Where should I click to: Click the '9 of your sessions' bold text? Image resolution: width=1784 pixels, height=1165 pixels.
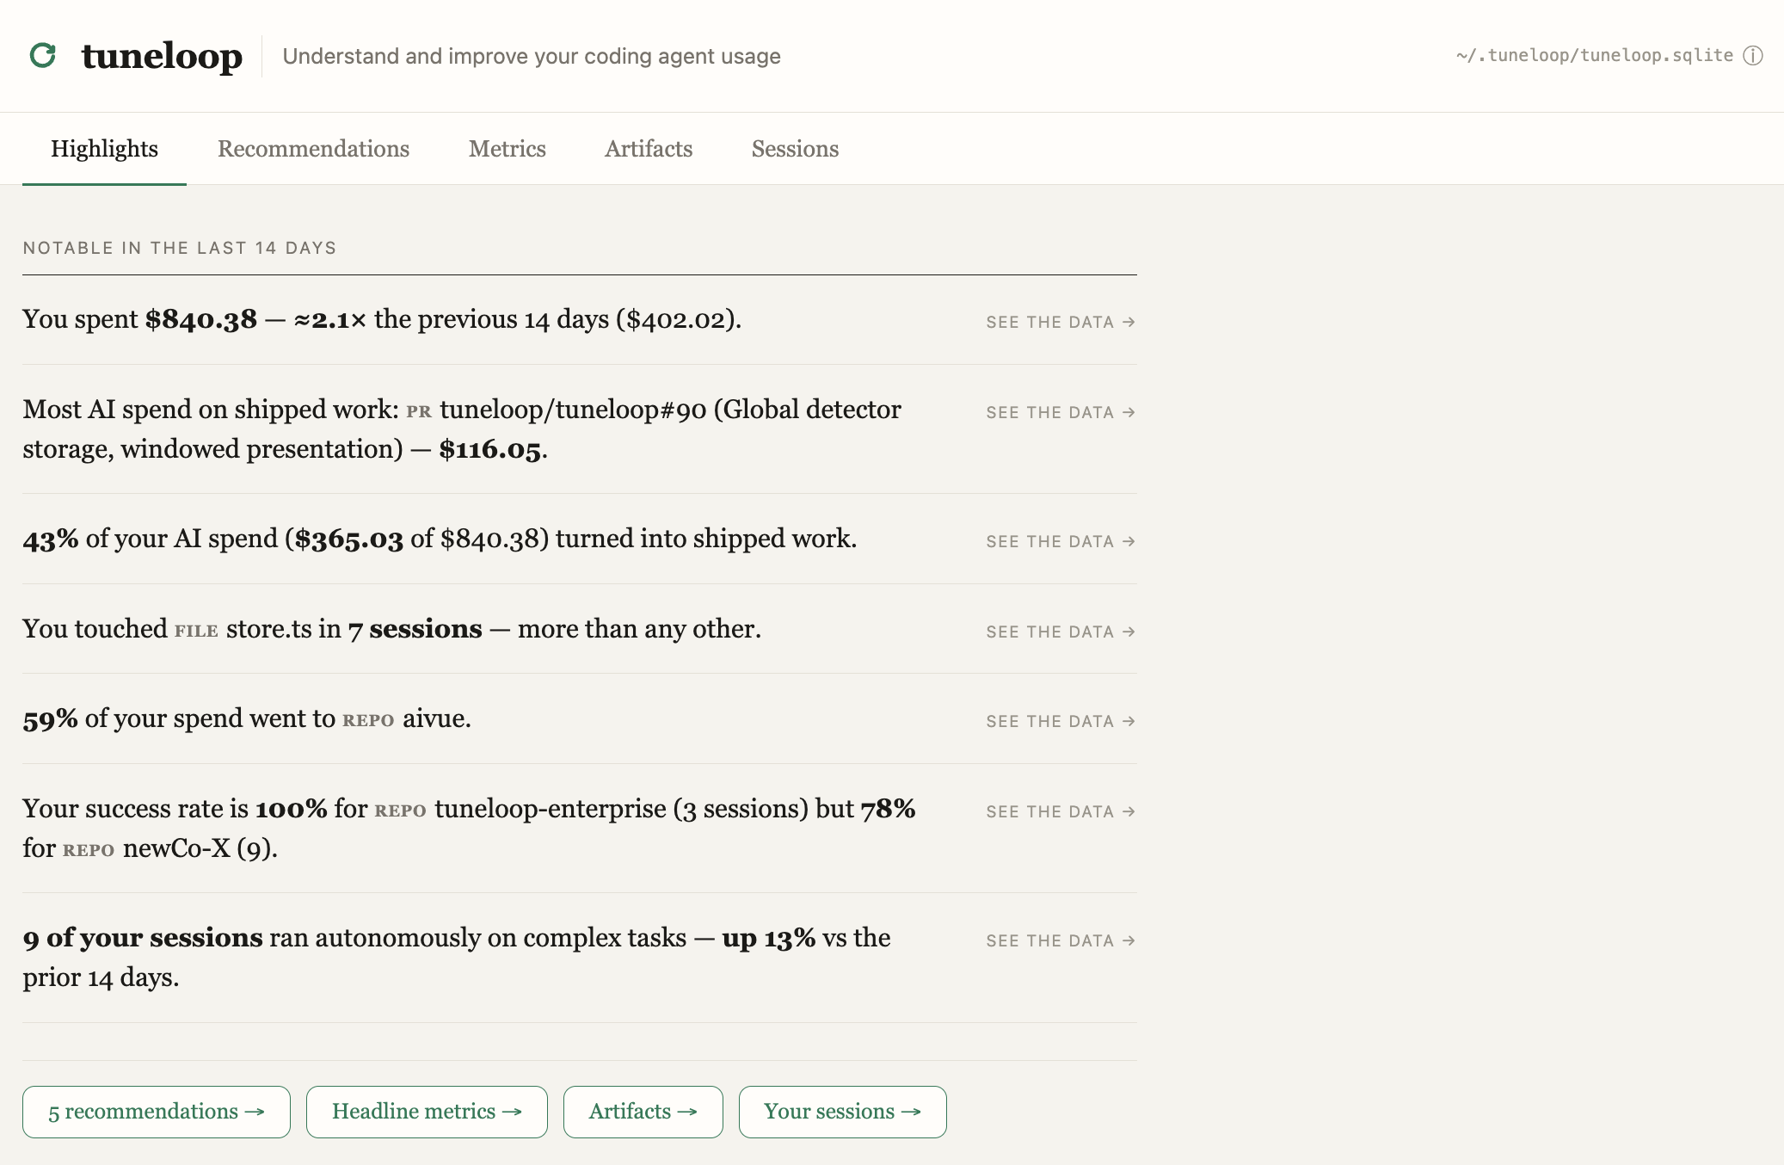tap(143, 938)
